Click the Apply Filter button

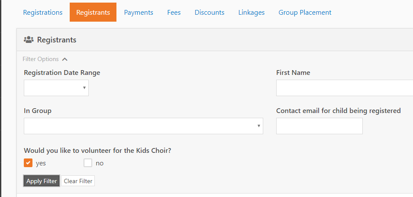42,181
